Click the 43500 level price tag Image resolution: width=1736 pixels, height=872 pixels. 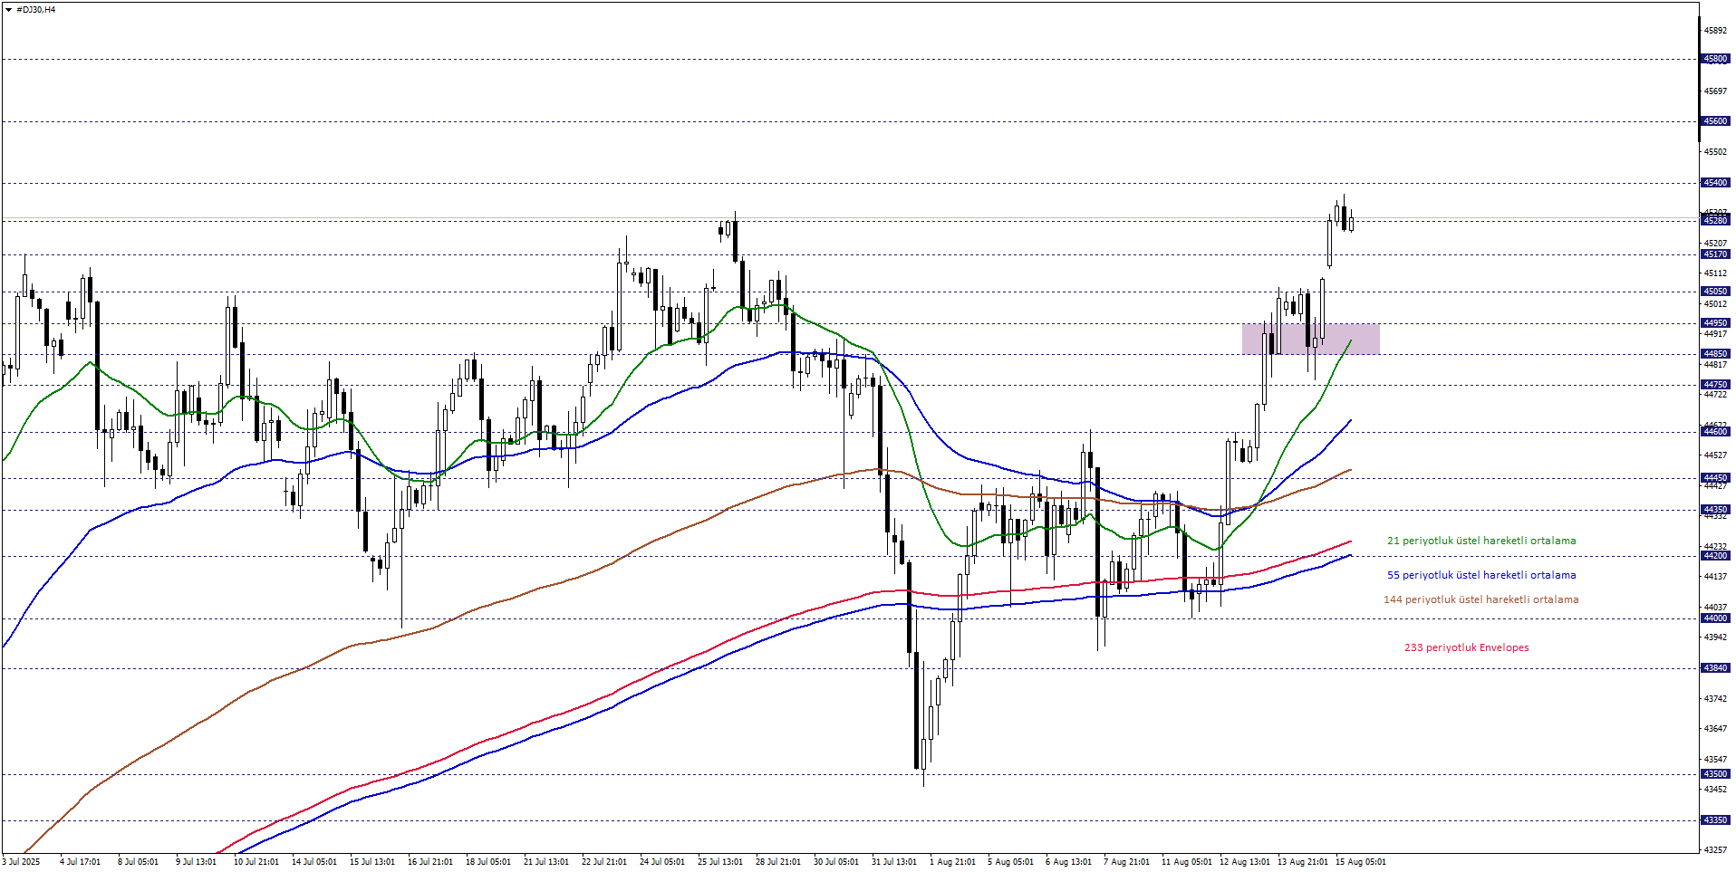(1715, 774)
